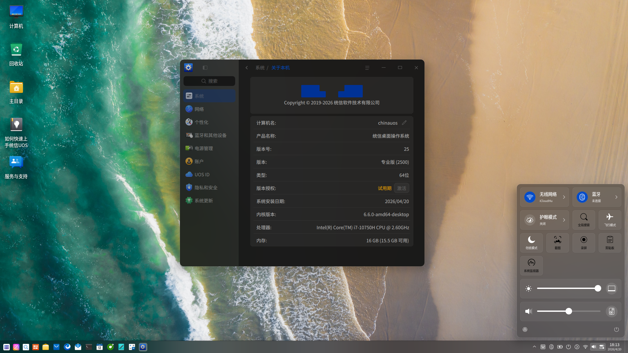Open the UOS ID page

209,175
